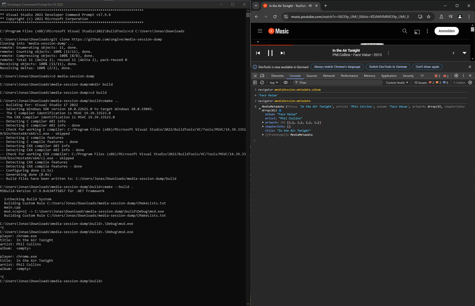Image resolution: width=475 pixels, height=306 pixels.
Task: Open the YouTube Music hamburger guide menu
Action: (x=260, y=31)
